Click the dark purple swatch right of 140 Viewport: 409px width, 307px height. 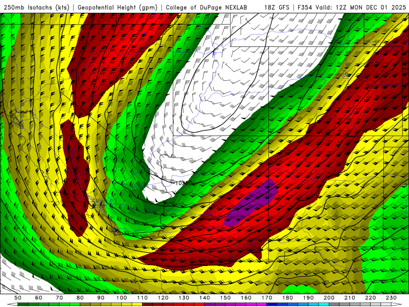click(210, 304)
